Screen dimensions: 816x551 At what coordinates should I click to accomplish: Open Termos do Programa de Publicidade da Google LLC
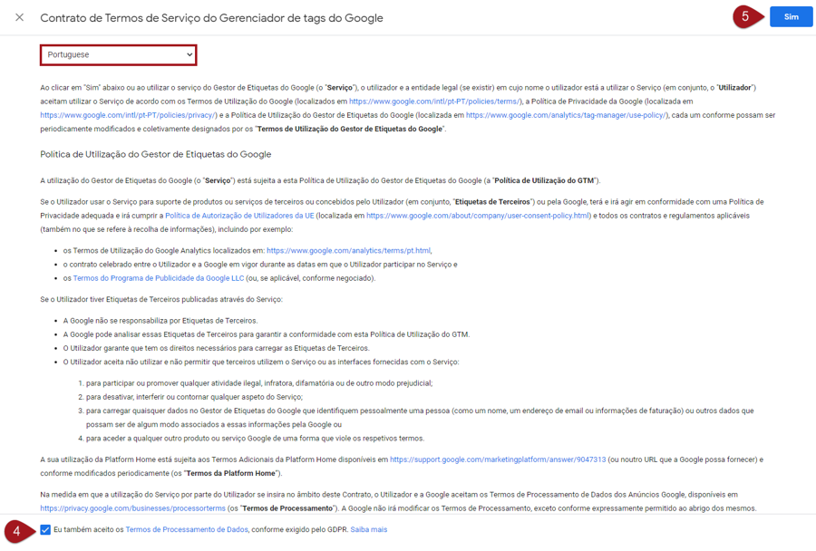click(x=159, y=278)
